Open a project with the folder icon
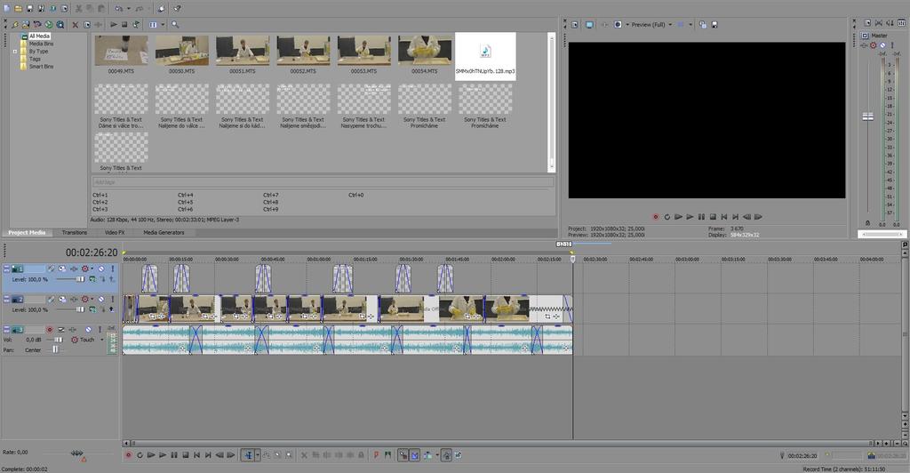 [18, 9]
